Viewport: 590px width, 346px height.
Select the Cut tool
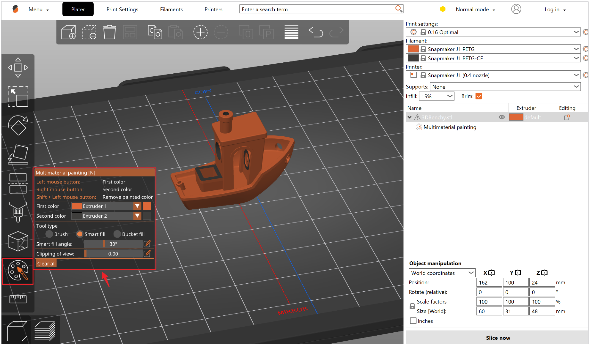pyautogui.click(x=18, y=183)
